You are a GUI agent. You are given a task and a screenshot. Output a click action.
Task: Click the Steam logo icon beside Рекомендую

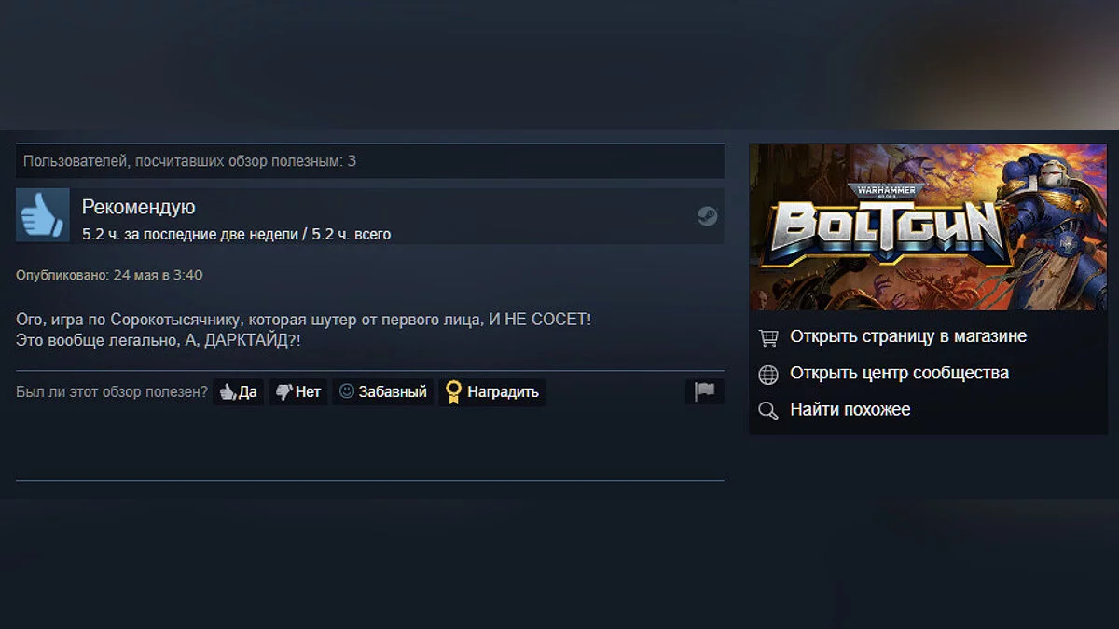707,216
